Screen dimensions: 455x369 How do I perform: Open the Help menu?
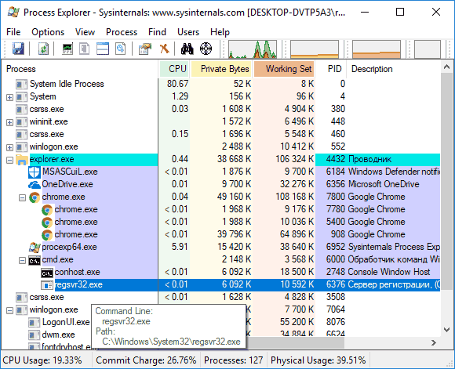220,32
